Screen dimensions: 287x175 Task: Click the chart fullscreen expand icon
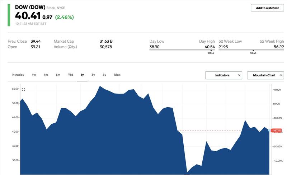click(23, 90)
